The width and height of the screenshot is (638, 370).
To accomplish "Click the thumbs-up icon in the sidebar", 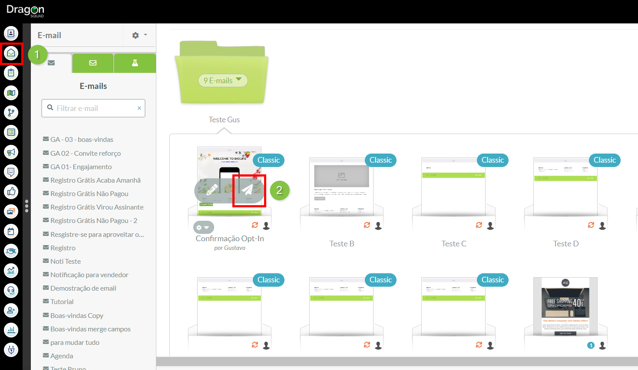I will click(11, 192).
